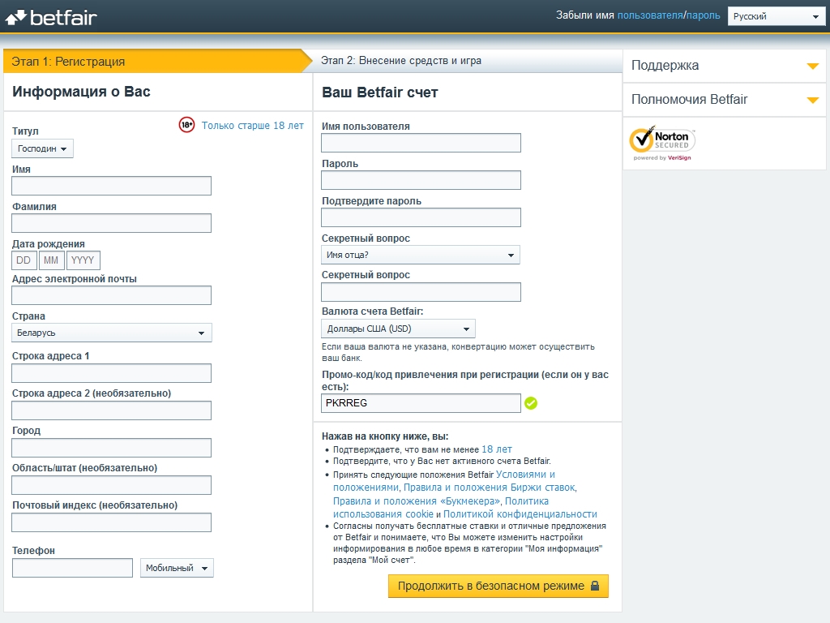Focus the Адрес электронной почты field

pyautogui.click(x=111, y=295)
